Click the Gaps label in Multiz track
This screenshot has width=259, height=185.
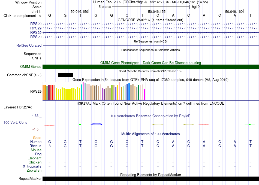(x=37, y=138)
